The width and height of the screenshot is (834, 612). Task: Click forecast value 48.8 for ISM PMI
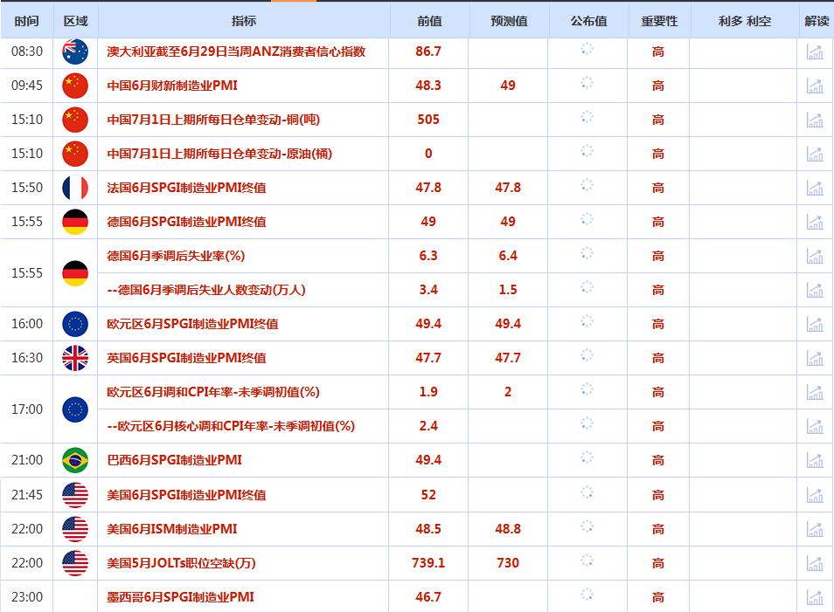tap(508, 528)
